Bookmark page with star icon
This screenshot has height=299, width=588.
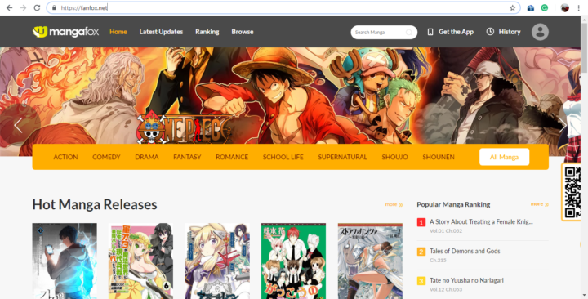coord(512,8)
